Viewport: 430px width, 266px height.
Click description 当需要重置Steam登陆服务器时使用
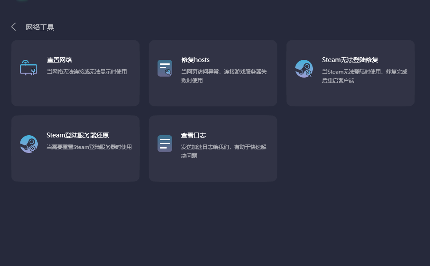point(89,147)
